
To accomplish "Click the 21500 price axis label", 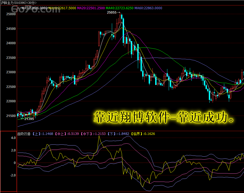I will tap(11, 116).
